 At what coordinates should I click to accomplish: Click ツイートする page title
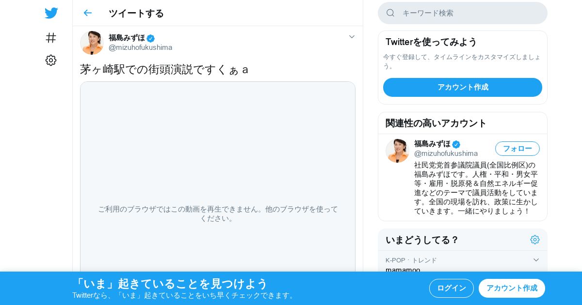coord(136,13)
